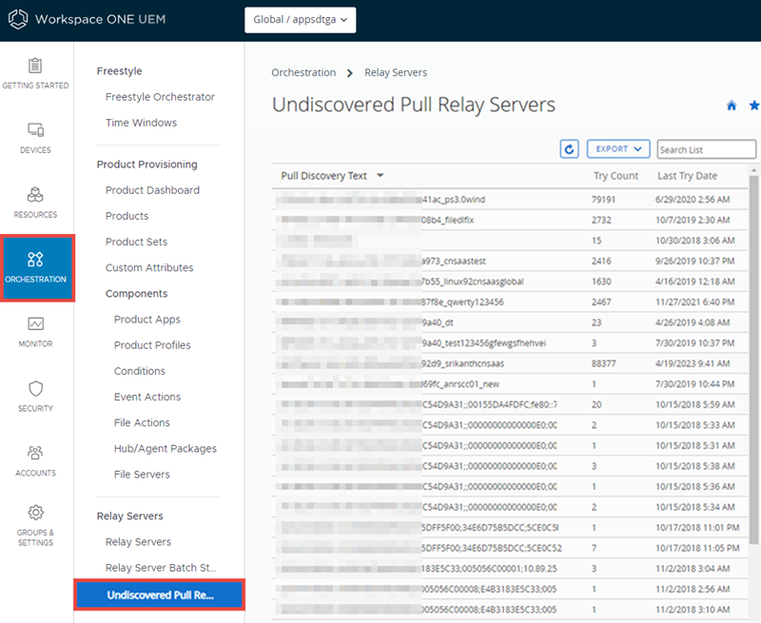The width and height of the screenshot is (761, 623).
Task: Click the date 11/27/2021 6:40 PM
Action: [x=695, y=302]
